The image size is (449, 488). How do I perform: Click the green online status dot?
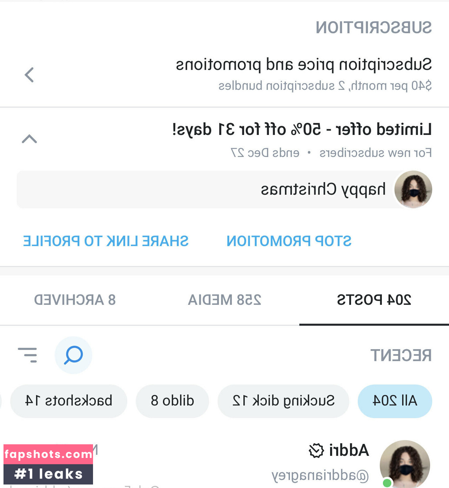click(x=387, y=483)
